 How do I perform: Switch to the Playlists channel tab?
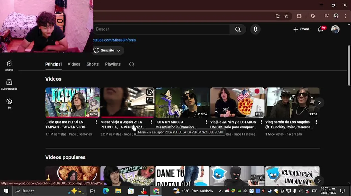tap(113, 64)
